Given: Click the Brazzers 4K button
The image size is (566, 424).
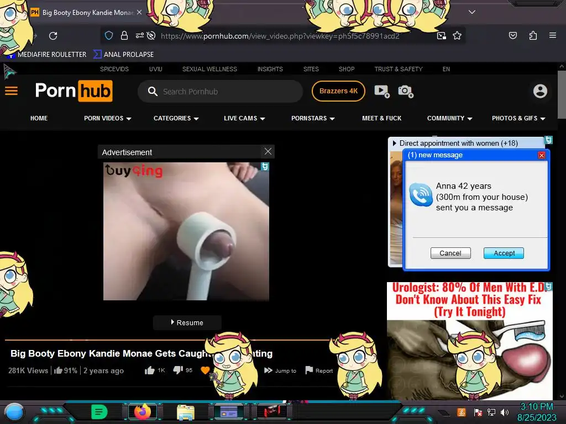Looking at the screenshot, I should coord(338,91).
